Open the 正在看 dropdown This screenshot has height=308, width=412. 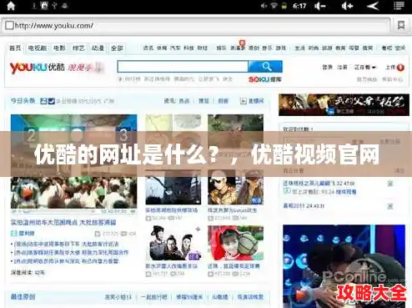pyautogui.click(x=365, y=68)
